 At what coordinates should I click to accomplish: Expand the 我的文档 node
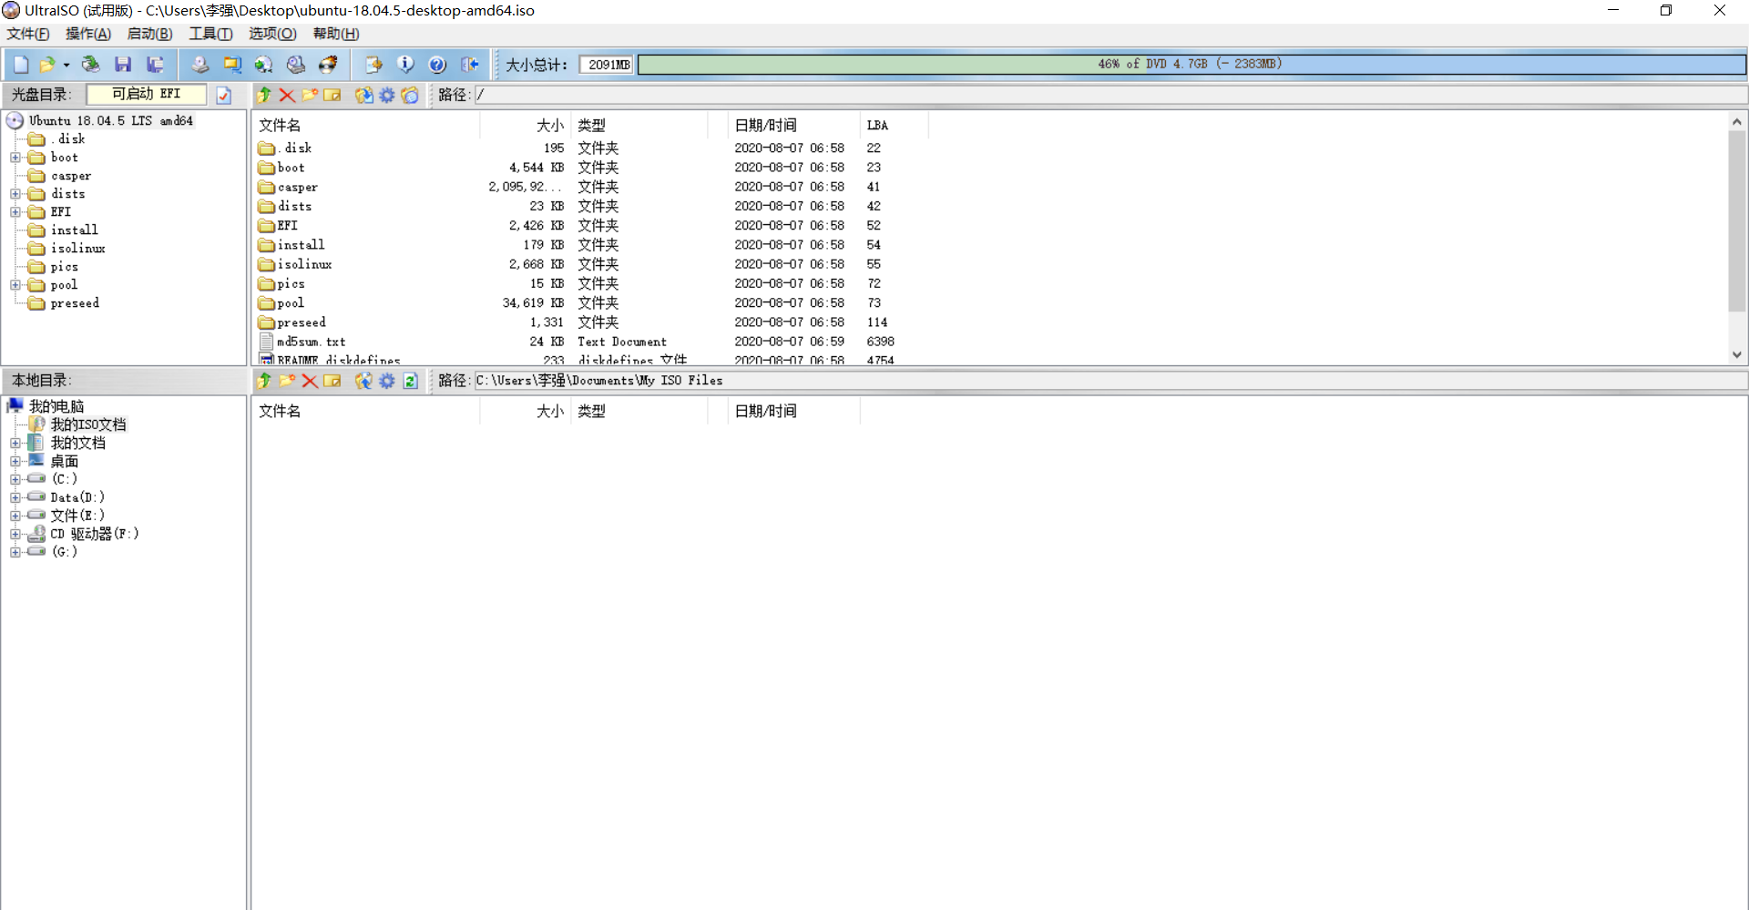point(15,443)
